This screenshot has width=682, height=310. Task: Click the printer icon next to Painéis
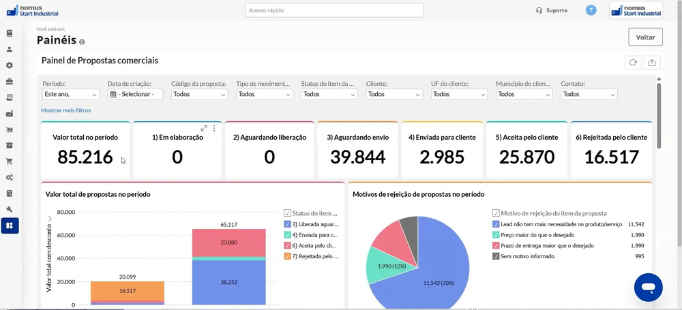(82, 42)
